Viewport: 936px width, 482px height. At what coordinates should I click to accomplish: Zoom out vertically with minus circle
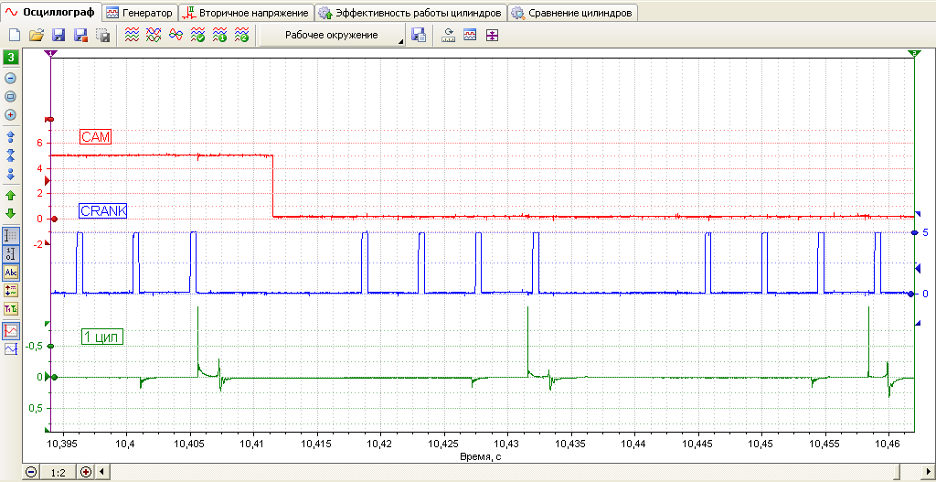(10, 79)
